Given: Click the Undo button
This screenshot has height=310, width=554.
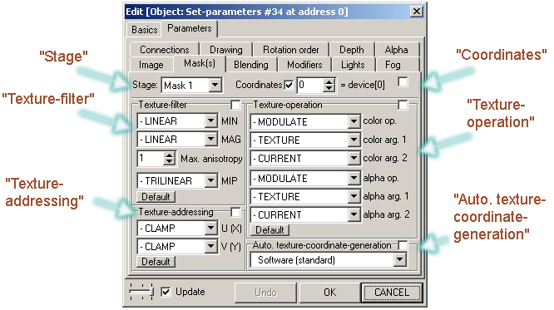Looking at the screenshot, I should click(x=265, y=293).
